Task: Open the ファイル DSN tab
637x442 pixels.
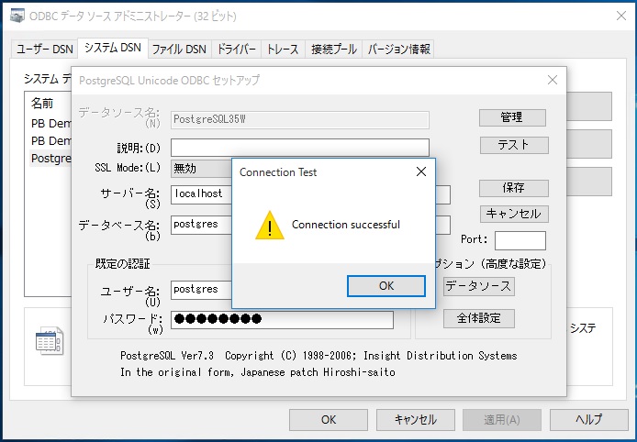Action: (179, 50)
